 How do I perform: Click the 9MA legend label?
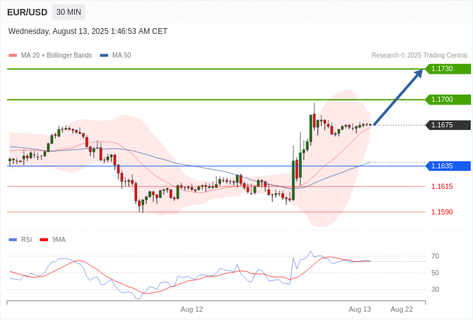coord(59,240)
